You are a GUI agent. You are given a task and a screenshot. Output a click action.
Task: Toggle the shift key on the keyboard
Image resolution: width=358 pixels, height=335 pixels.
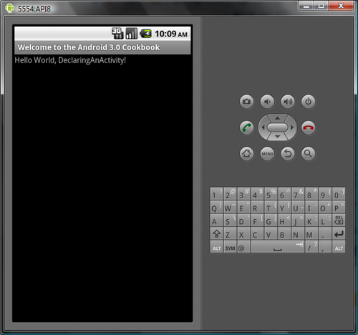[x=217, y=234]
